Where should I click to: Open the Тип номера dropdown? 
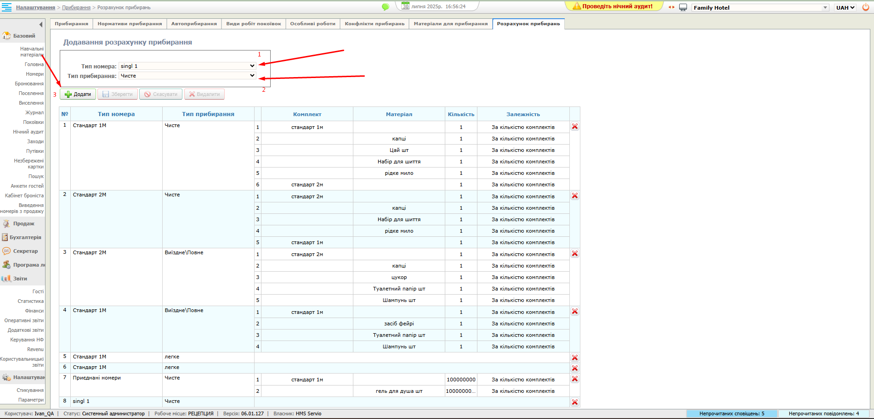click(x=187, y=66)
